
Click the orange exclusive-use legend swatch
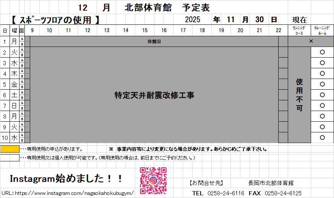(10, 149)
